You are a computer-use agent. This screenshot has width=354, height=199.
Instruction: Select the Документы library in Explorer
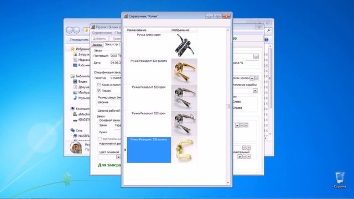pos(81,87)
